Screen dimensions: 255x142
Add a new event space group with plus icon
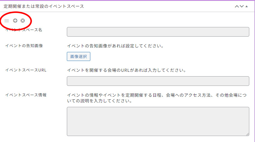click(x=15, y=20)
